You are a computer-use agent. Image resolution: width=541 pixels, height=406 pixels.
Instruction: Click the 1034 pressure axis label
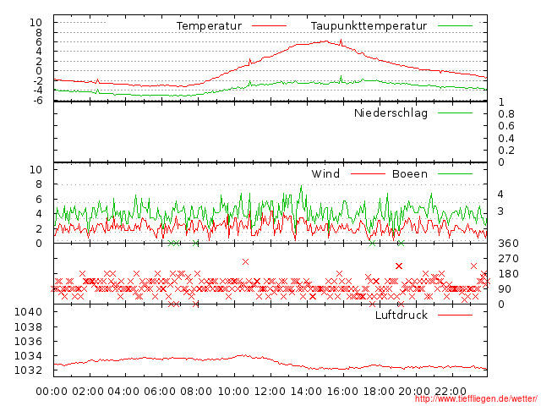(28, 356)
